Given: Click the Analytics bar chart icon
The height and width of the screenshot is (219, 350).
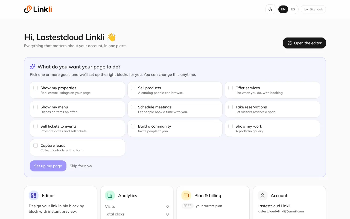Looking at the screenshot, I should point(110,195).
